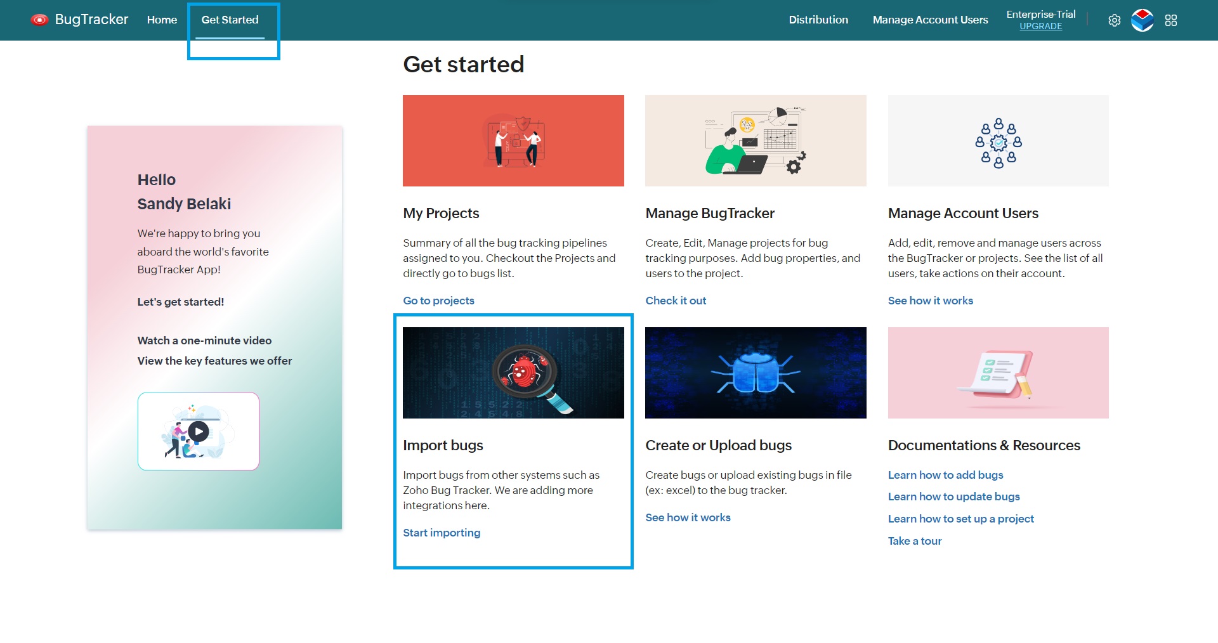Click the Create or Upload bugs image
Screen dimensions: 1218x643
pos(756,373)
